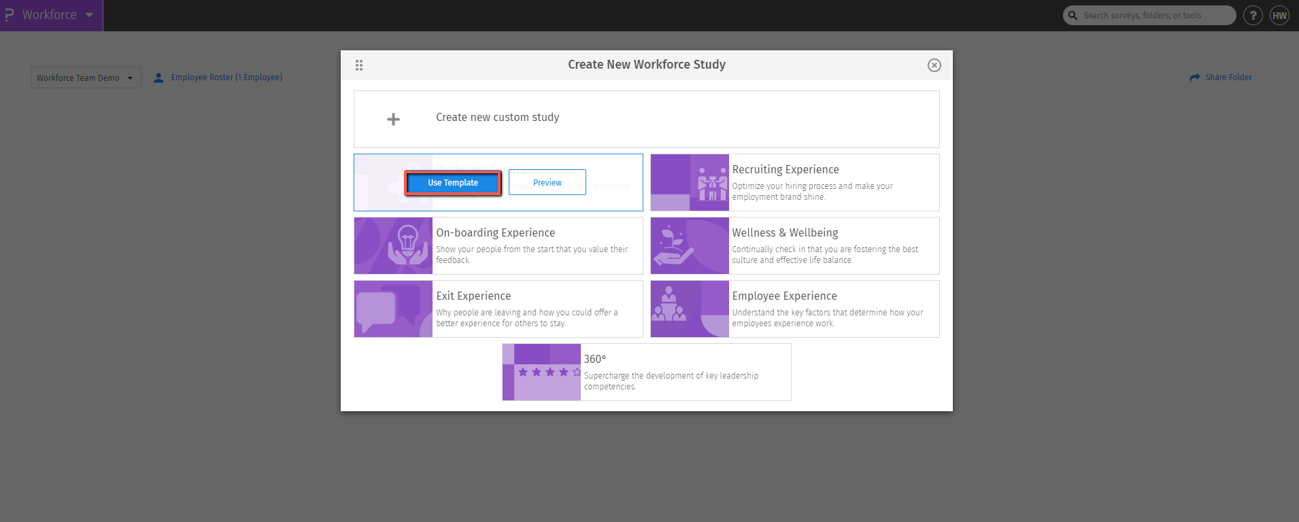Image resolution: width=1299 pixels, height=522 pixels.
Task: Click the Preview button for the template
Action: tap(547, 182)
